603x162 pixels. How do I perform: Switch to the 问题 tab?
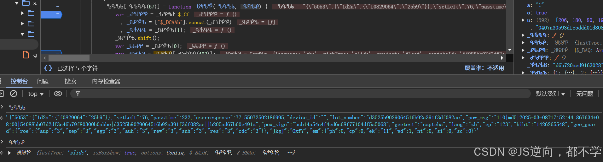click(43, 81)
